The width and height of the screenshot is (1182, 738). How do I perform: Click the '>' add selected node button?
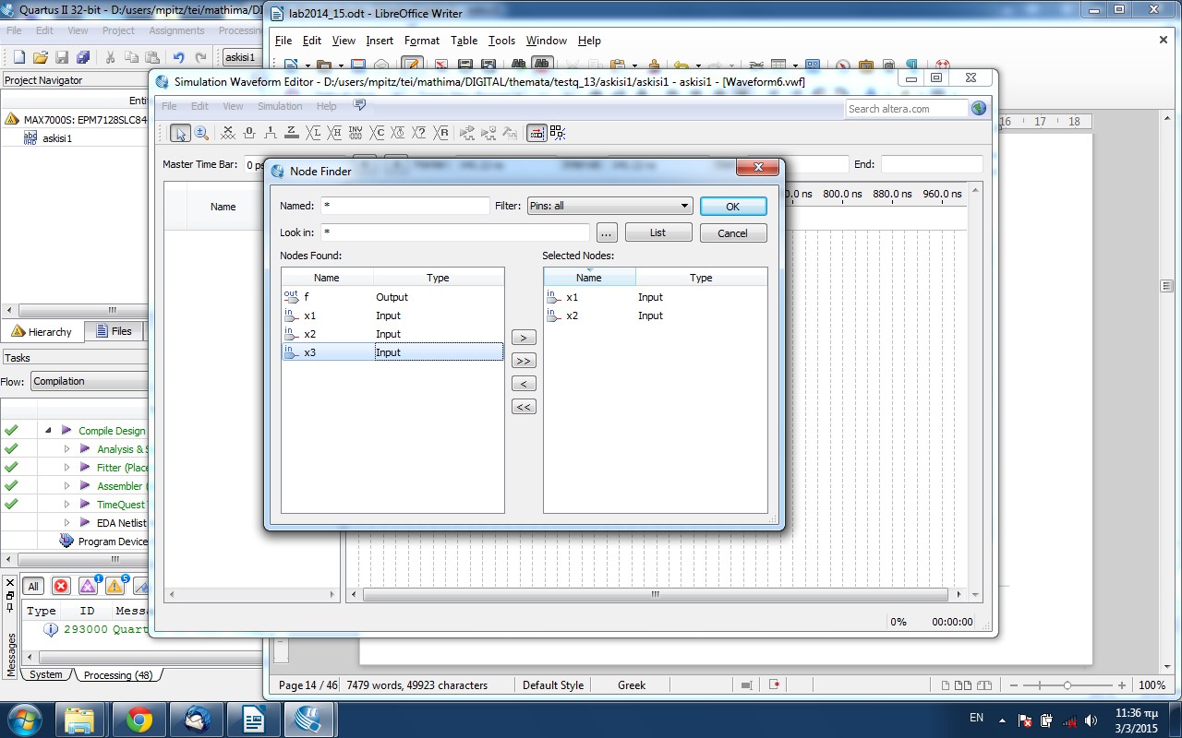(524, 338)
